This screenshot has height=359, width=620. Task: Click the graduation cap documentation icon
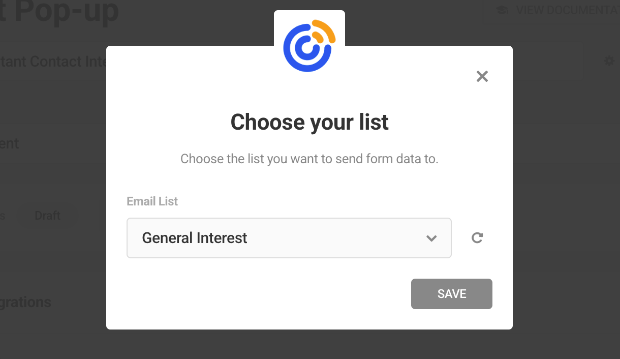click(x=501, y=10)
